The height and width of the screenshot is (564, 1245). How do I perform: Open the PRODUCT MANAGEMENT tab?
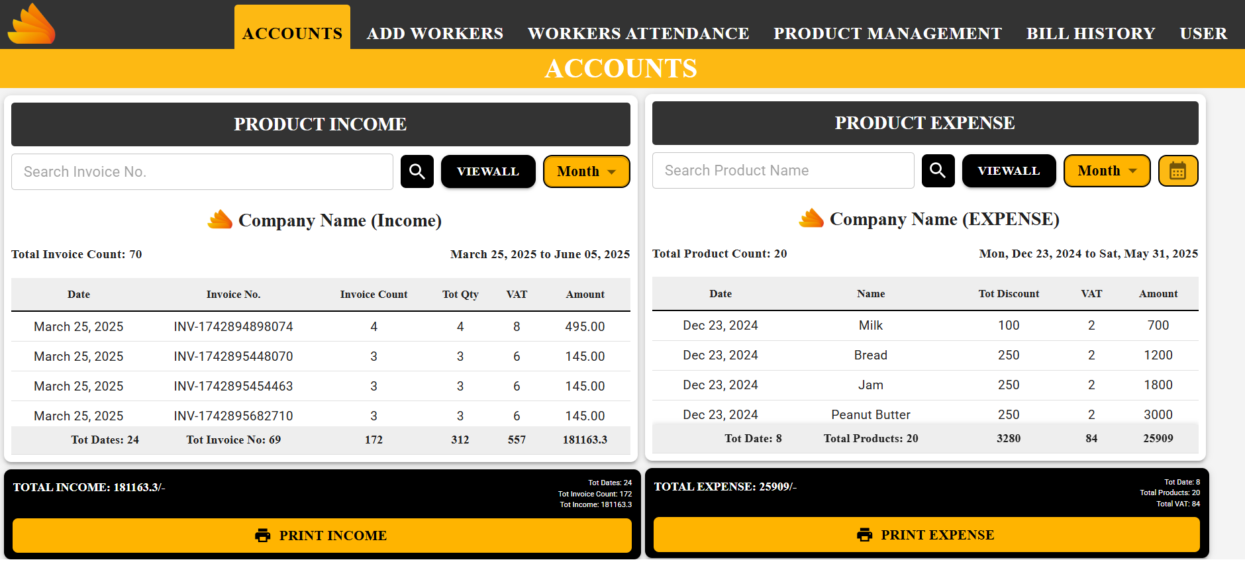(887, 33)
